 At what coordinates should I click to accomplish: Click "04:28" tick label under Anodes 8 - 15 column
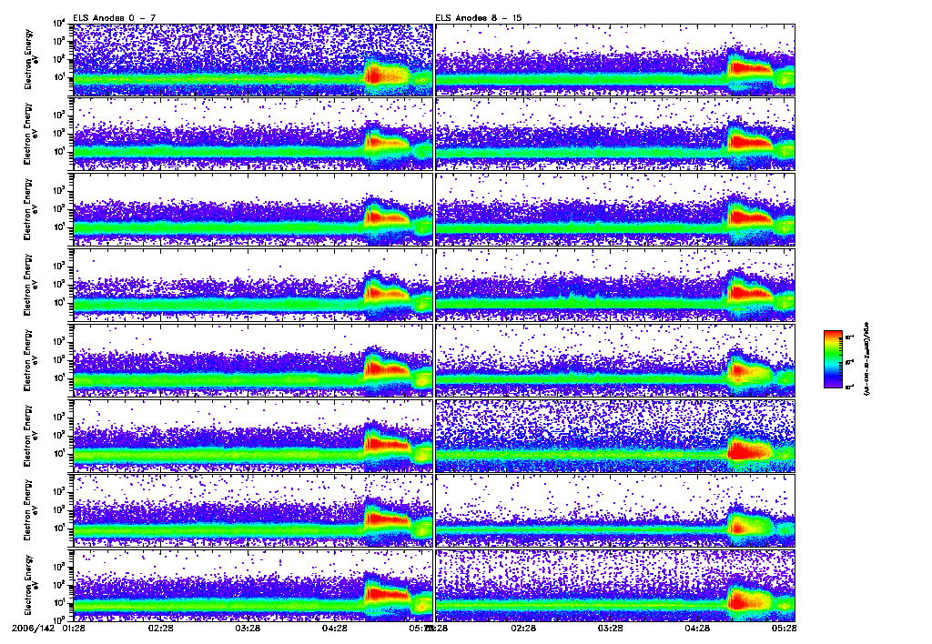[697, 628]
